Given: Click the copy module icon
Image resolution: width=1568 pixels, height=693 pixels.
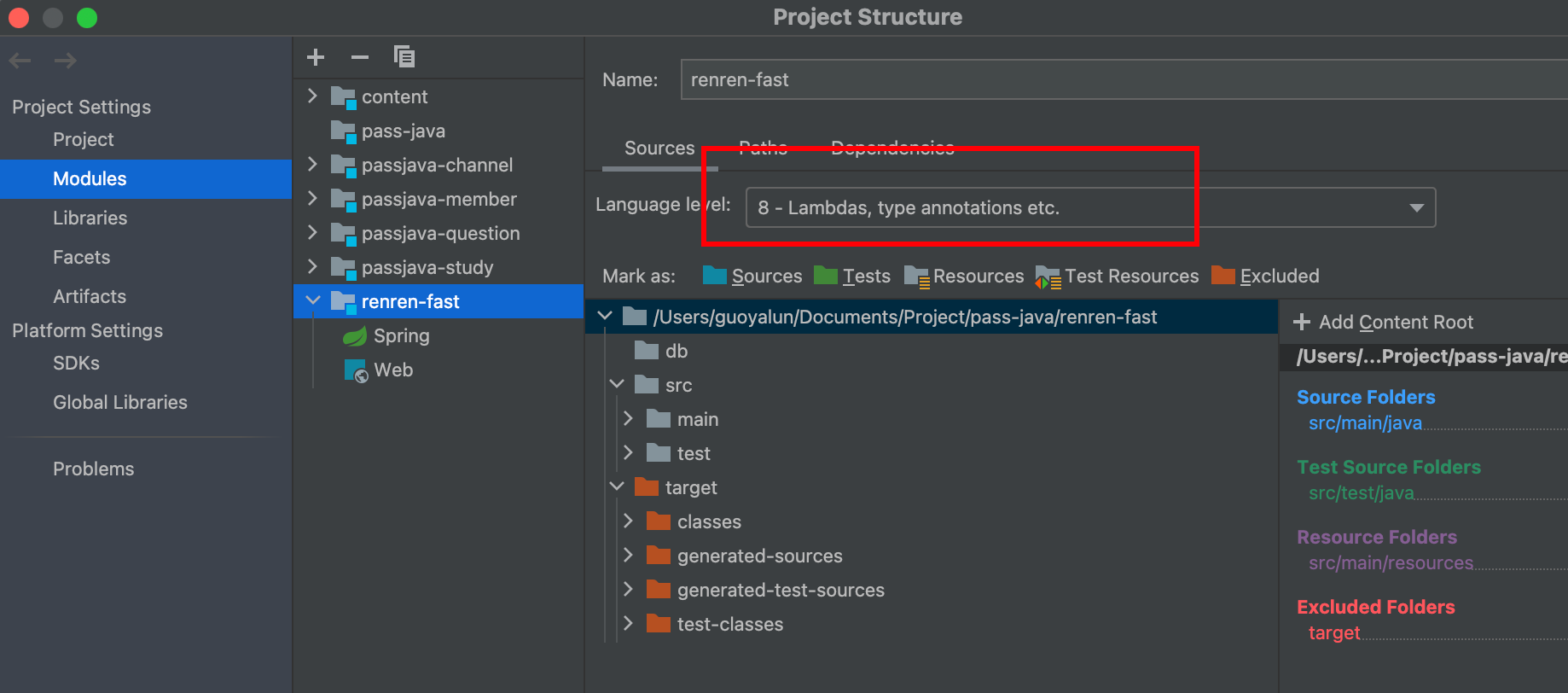Looking at the screenshot, I should point(404,57).
